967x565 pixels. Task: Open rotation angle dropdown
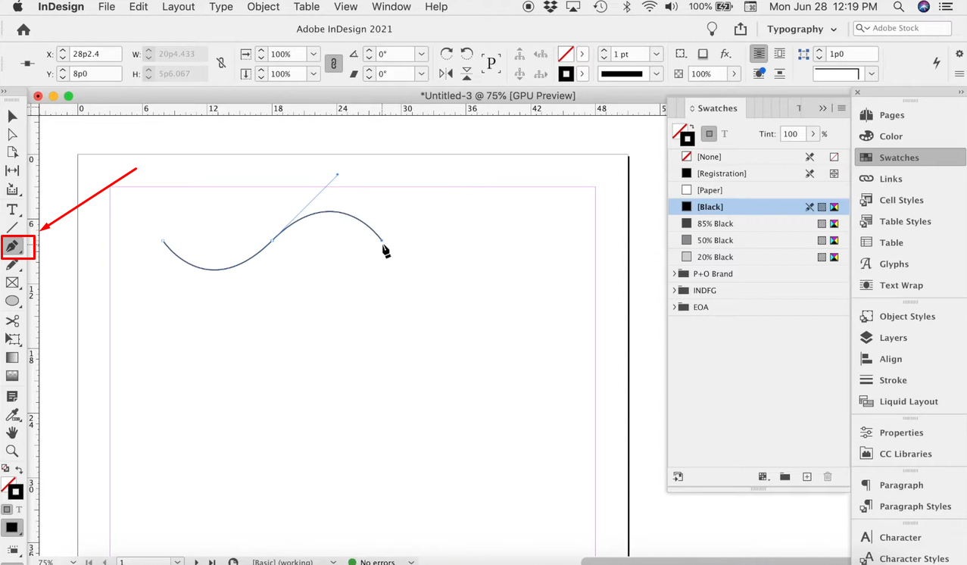tap(421, 54)
